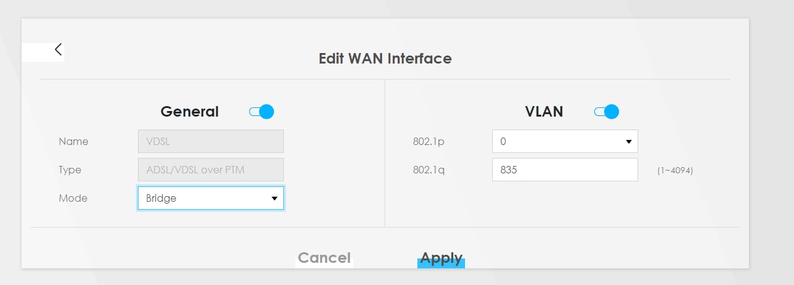The width and height of the screenshot is (794, 285).
Task: Click the (1~4094) range hint
Action: (675, 171)
